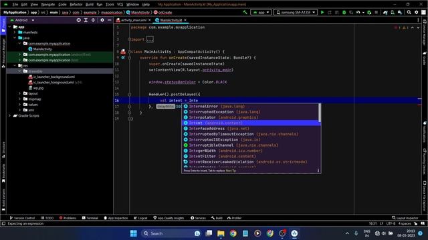Screen dimensions: 428x240
Task: Open File Explorer from the taskbar
Action: point(221,233)
